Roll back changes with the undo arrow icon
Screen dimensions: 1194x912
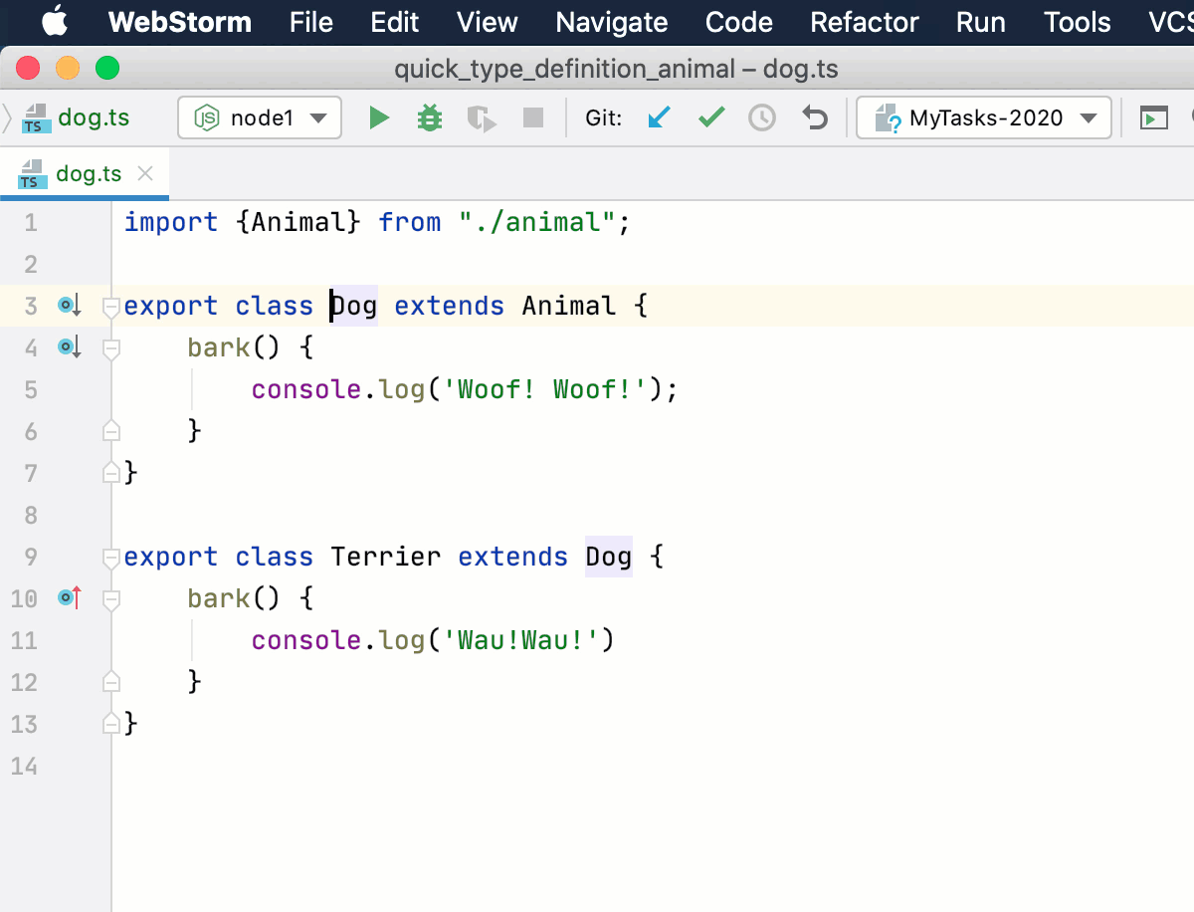click(815, 116)
